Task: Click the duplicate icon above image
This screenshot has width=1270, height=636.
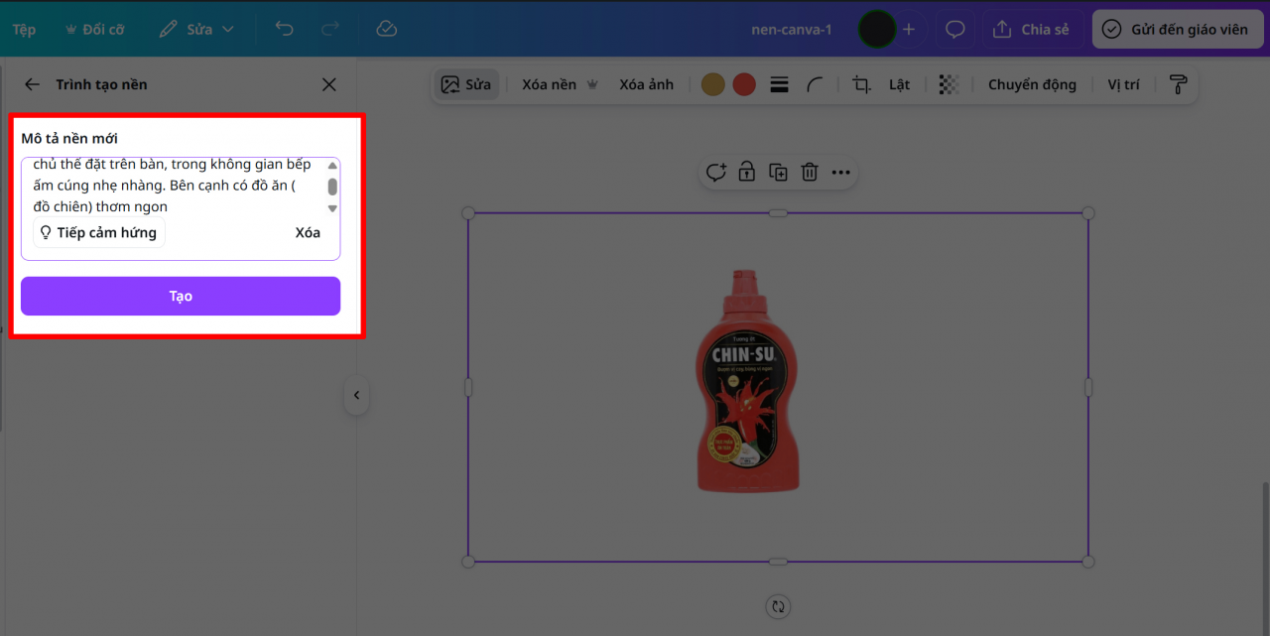Action: [x=778, y=173]
